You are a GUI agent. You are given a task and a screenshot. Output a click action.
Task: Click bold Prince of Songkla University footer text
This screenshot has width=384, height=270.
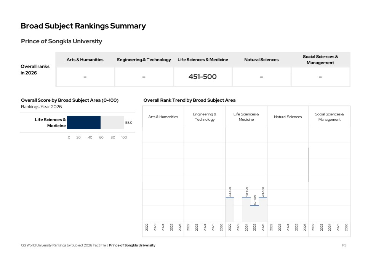(132, 245)
